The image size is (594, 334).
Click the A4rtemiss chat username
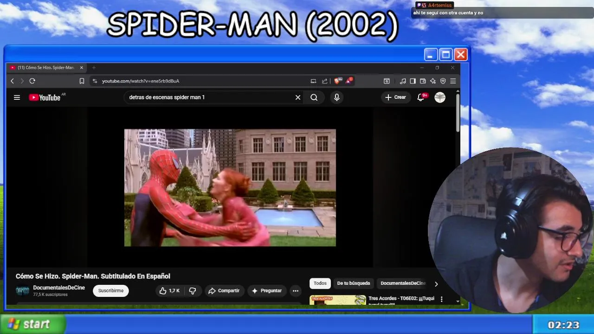[439, 5]
